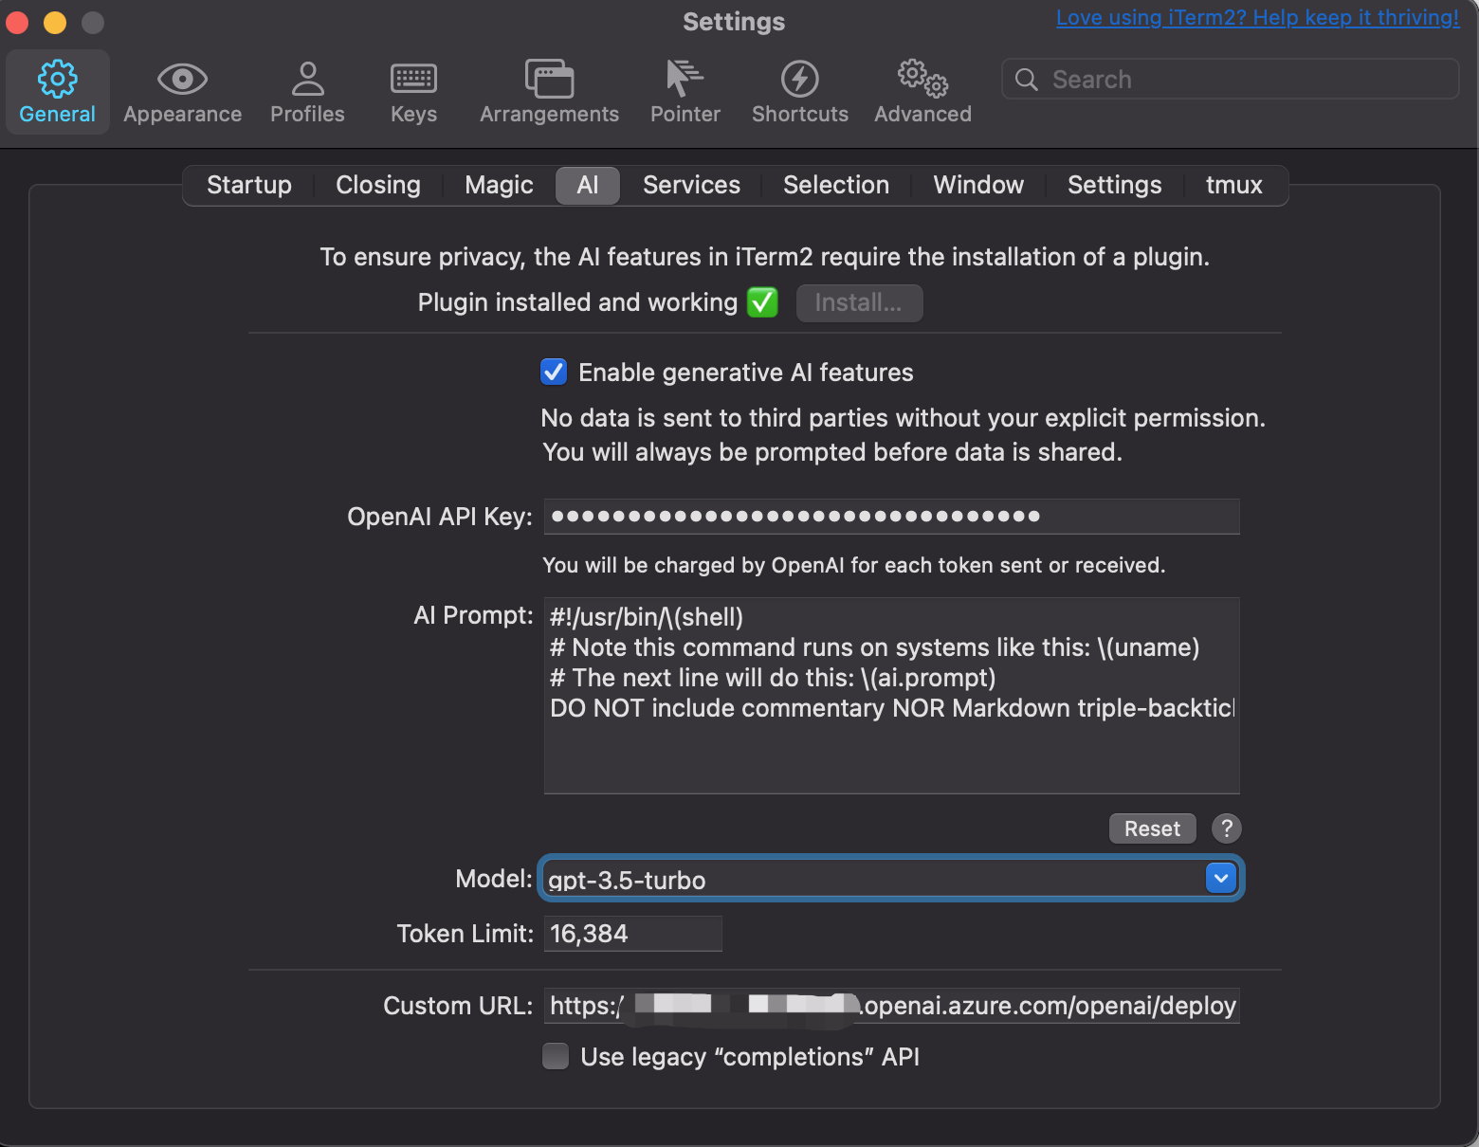Switch to the Startup tab

pos(249,185)
